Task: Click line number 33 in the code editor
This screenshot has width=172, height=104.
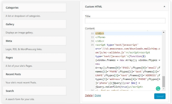Action: pos(92,37)
